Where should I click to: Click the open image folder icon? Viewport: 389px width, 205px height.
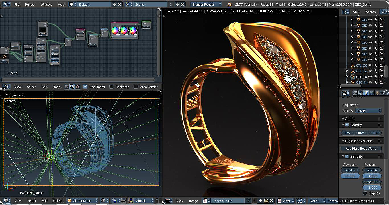click(266, 201)
